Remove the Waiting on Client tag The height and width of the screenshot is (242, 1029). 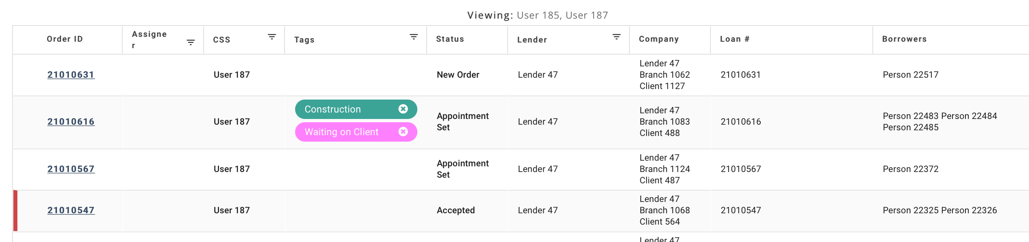coord(403,132)
